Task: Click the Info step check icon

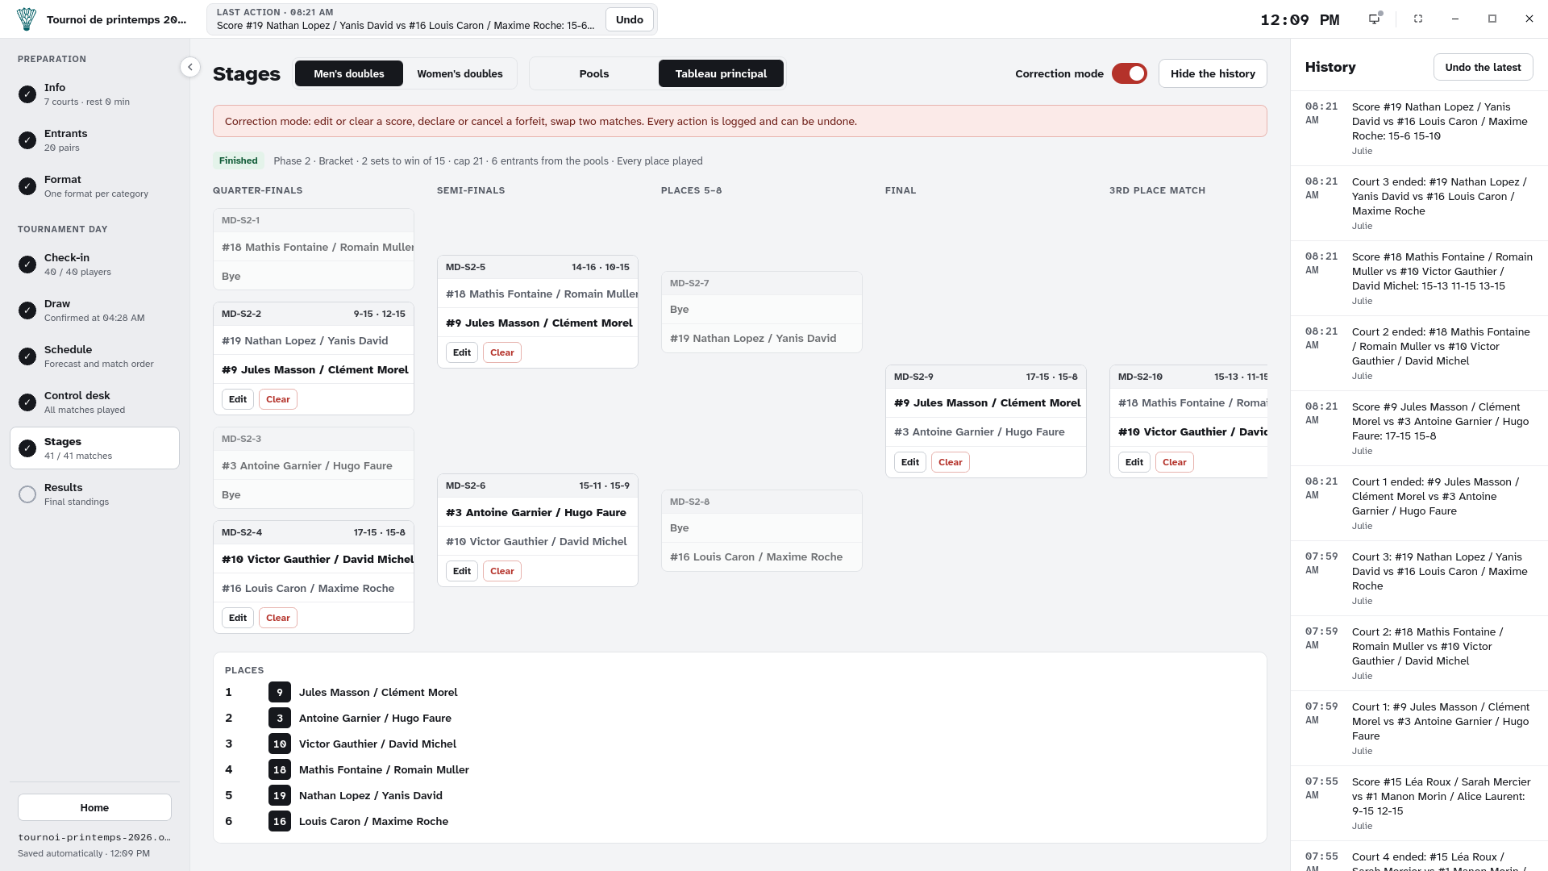Action: [27, 94]
